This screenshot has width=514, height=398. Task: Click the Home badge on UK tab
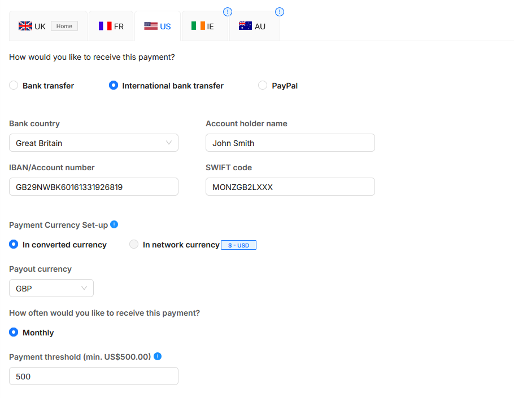64,26
